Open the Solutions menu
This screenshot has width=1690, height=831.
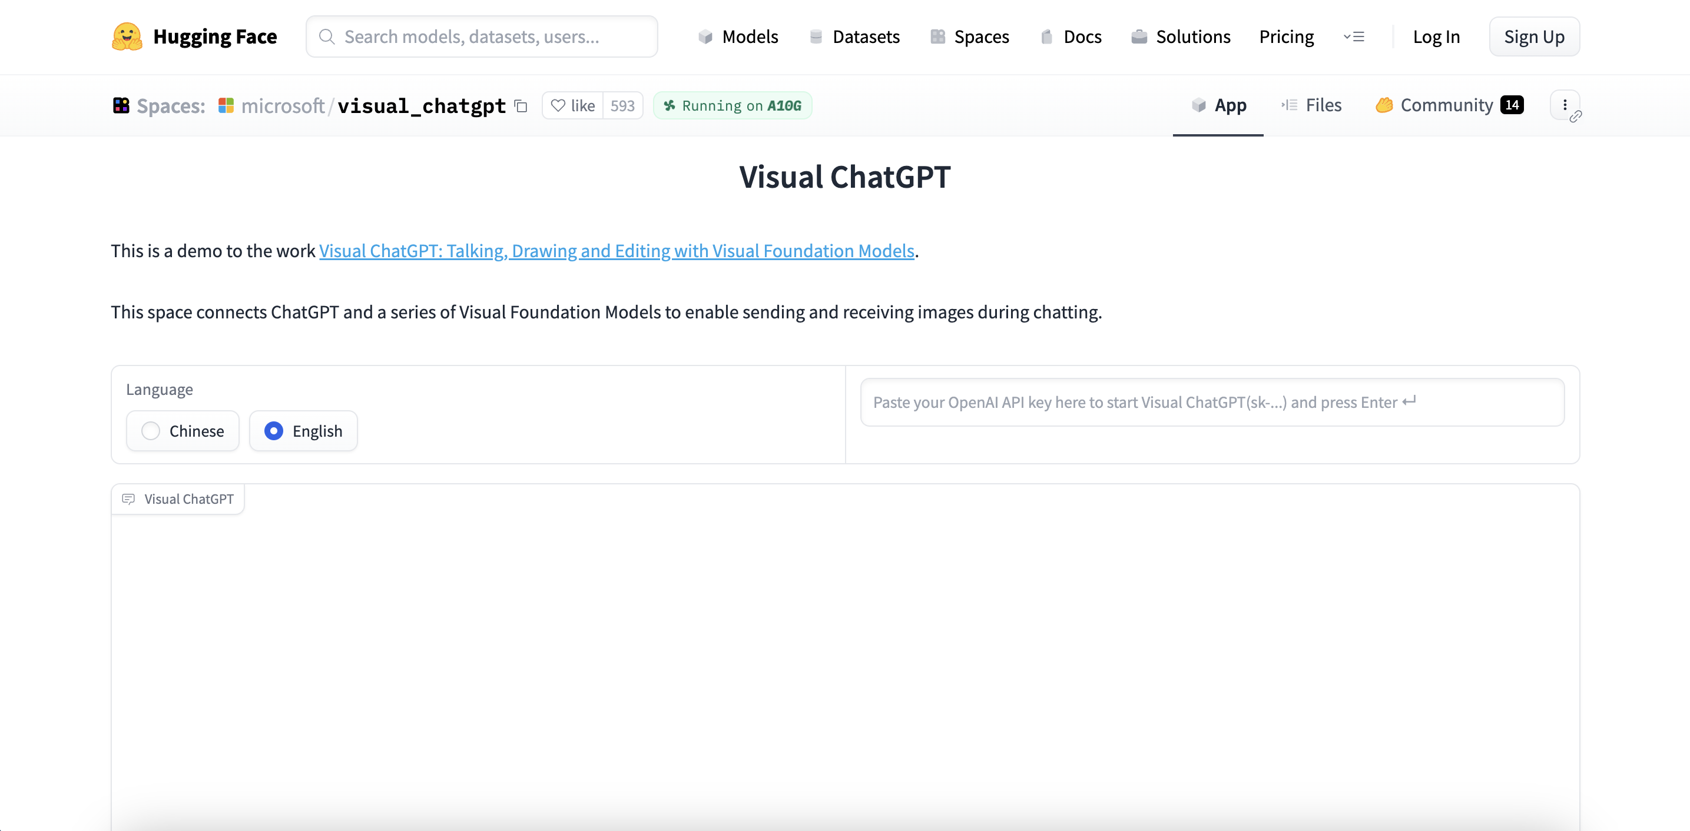[x=1181, y=36]
